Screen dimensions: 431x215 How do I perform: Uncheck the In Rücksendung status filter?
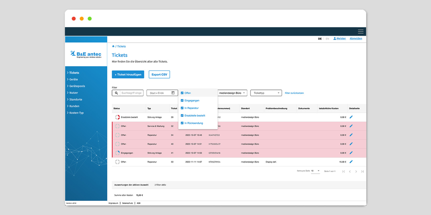point(182,123)
